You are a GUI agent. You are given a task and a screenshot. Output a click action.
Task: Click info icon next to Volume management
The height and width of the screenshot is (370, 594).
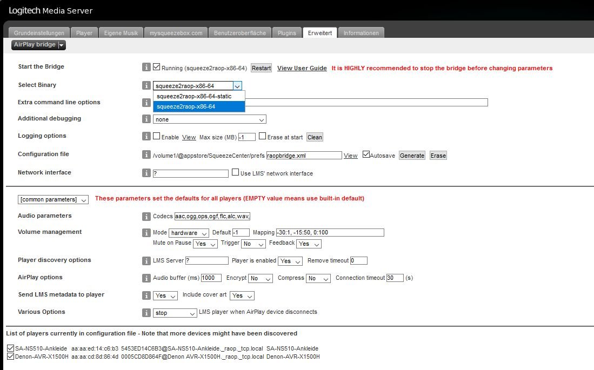point(146,233)
